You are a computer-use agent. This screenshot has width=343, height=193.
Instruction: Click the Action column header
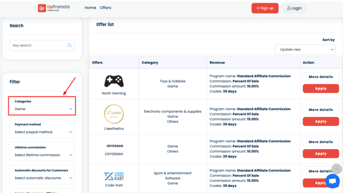308,63
